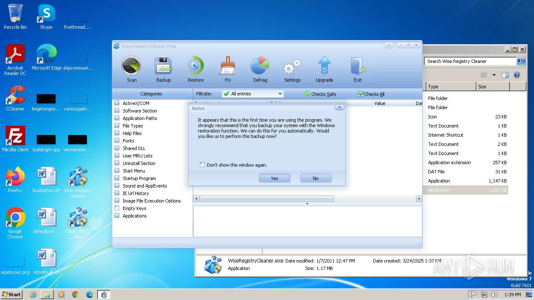Start a registry Scan from the toolbar
The image size is (534, 300).
click(131, 69)
